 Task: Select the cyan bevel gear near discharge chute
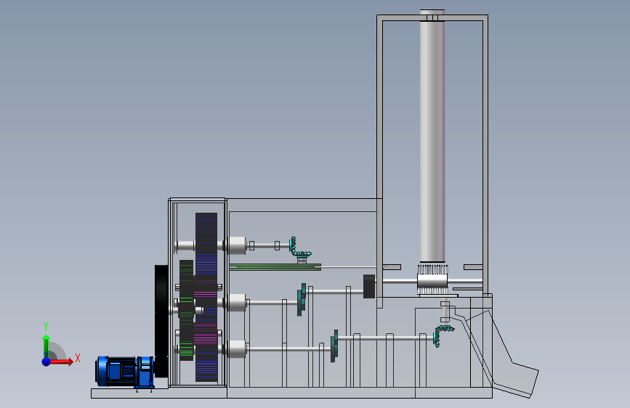[443, 335]
